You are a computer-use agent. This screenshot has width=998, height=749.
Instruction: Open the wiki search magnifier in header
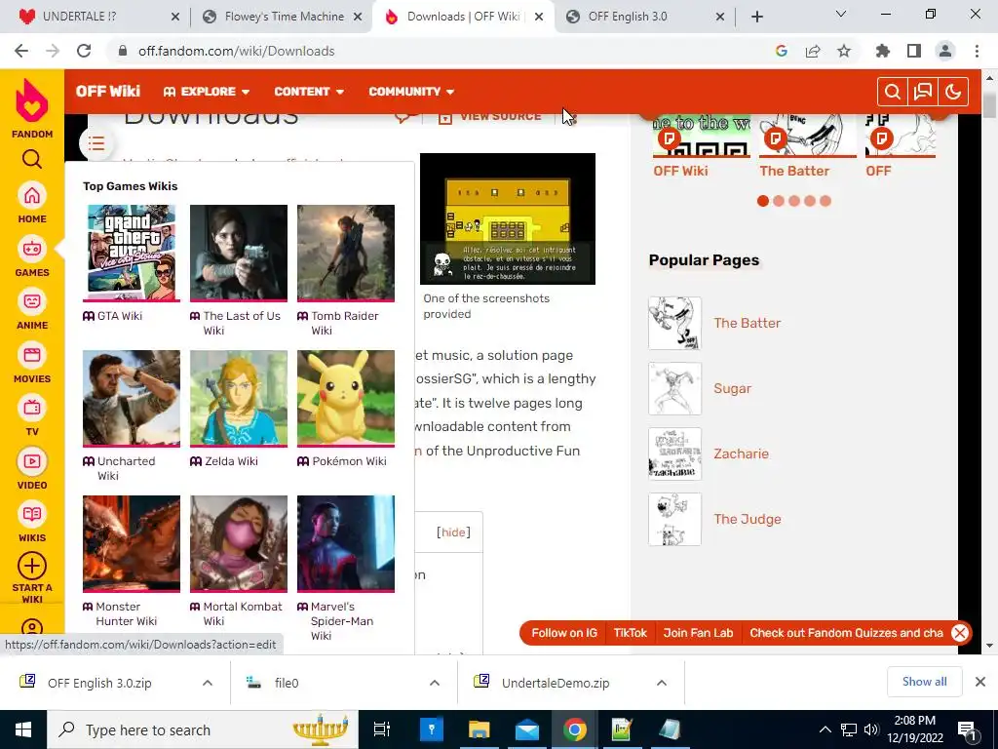(x=893, y=92)
